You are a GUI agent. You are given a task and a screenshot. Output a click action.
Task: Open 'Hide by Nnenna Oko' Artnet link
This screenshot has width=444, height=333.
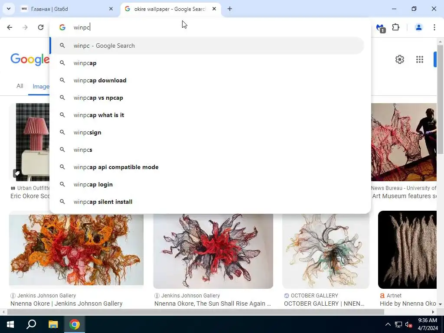point(408,304)
